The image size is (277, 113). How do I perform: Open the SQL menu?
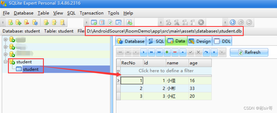(71, 13)
